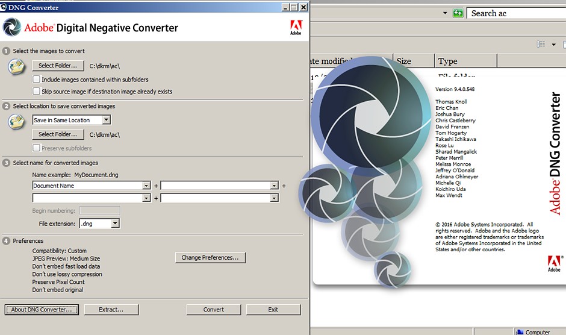Open the last naming dropdown on second row

click(x=275, y=198)
